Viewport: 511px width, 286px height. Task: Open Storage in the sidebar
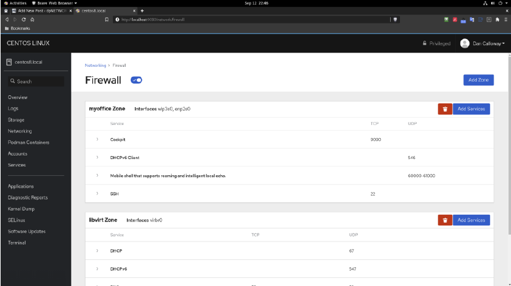pyautogui.click(x=16, y=119)
